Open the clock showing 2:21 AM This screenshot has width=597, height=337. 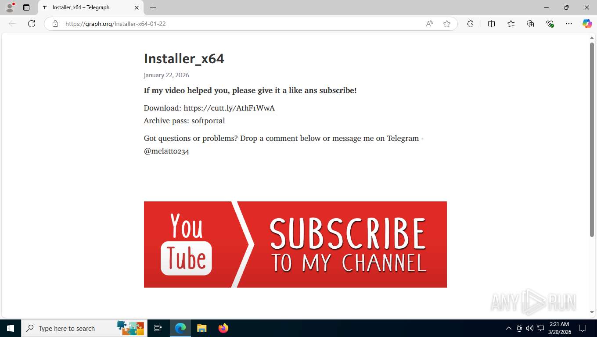(559, 328)
